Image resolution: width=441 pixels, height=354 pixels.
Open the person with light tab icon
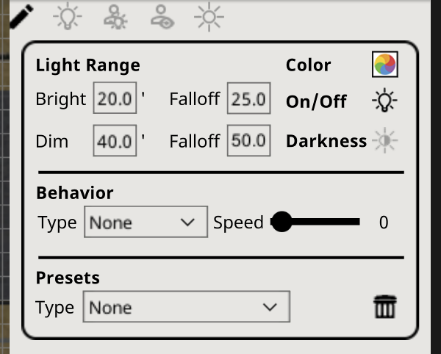pos(116,16)
